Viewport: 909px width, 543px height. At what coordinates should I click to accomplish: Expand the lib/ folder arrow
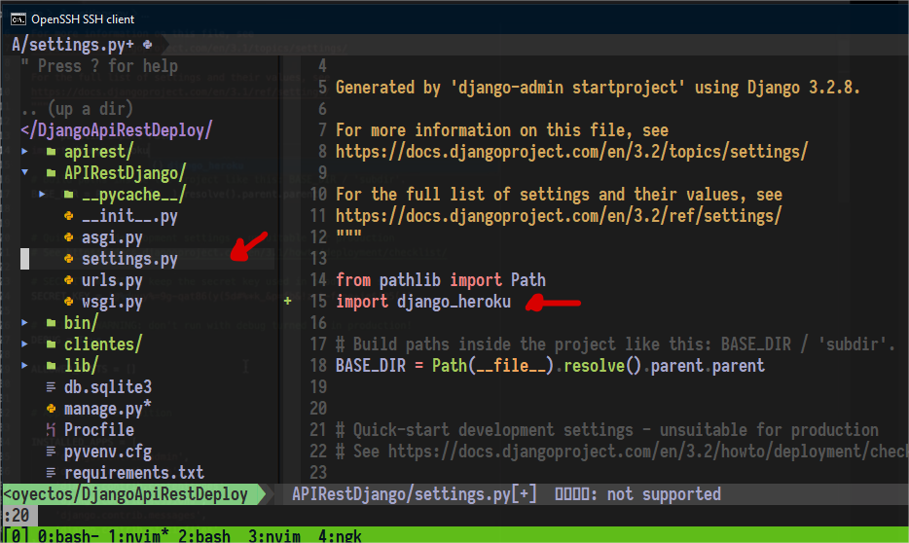click(x=25, y=366)
